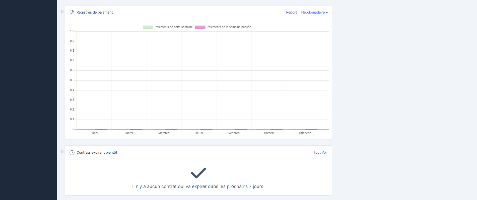
Task: Grab the Contrats expirant bientôt drag handle
Action: click(62, 152)
